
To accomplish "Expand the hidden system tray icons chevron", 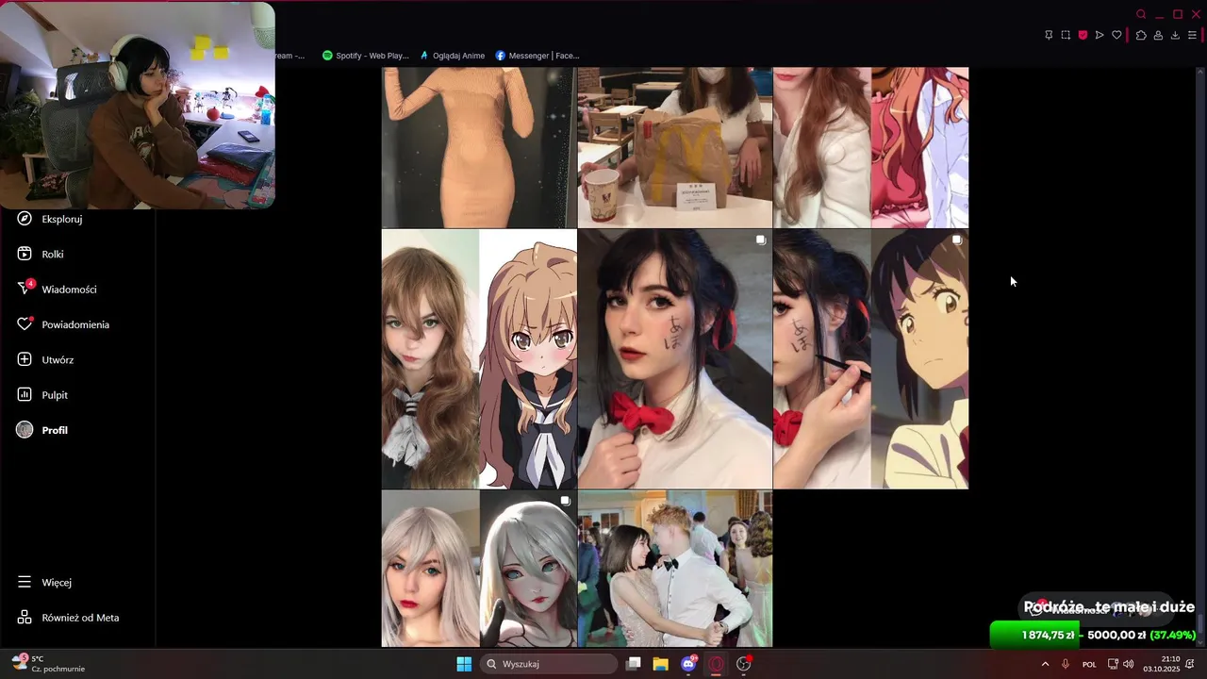I will click(x=1045, y=664).
